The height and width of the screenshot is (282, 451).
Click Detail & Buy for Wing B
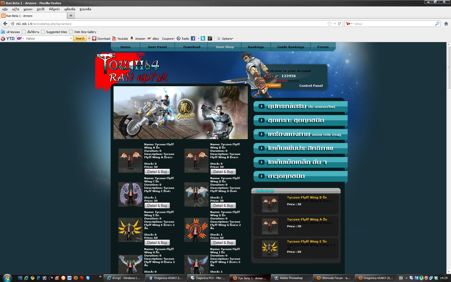(x=223, y=172)
